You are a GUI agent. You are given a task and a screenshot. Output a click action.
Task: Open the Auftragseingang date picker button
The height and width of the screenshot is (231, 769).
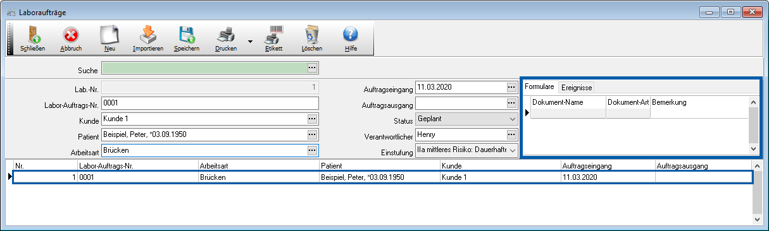(x=512, y=87)
